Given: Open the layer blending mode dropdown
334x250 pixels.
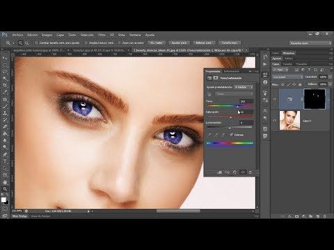Looking at the screenshot, I should point(288,77).
